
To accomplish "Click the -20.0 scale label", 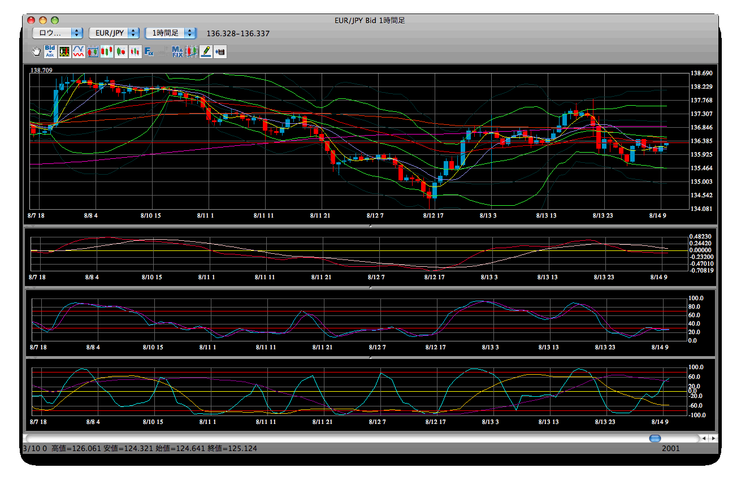I will coord(695,396).
